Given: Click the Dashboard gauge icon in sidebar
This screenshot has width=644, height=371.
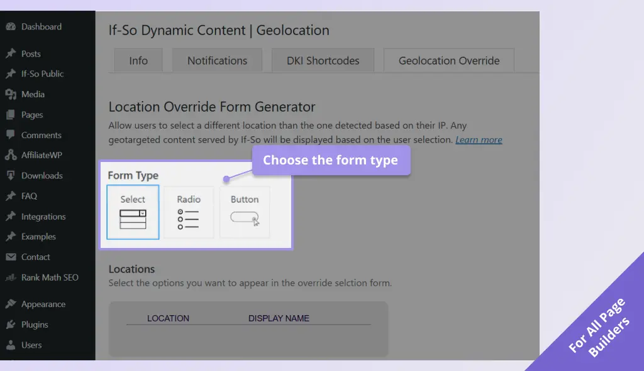Looking at the screenshot, I should point(11,27).
